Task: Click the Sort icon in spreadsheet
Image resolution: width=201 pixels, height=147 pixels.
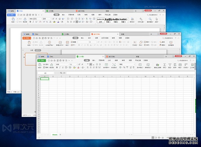Action: point(175,65)
